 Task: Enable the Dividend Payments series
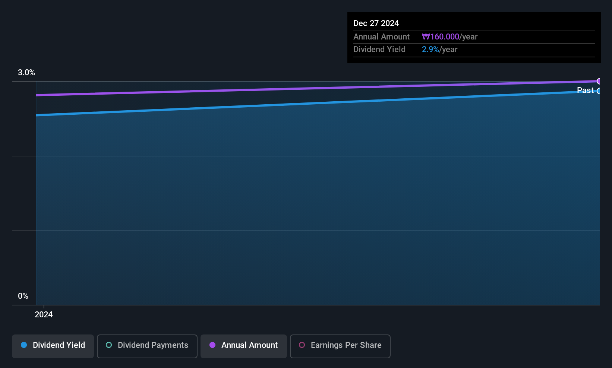tap(147, 346)
